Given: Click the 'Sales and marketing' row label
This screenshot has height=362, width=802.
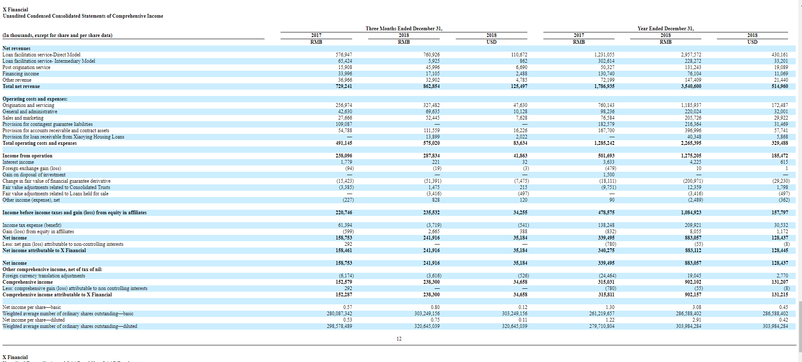Looking at the screenshot, I should coord(23,118).
